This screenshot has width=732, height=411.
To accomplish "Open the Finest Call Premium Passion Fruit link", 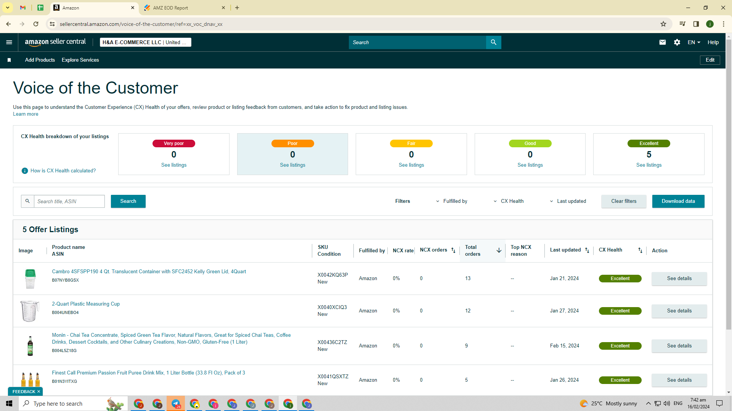I will point(148,373).
